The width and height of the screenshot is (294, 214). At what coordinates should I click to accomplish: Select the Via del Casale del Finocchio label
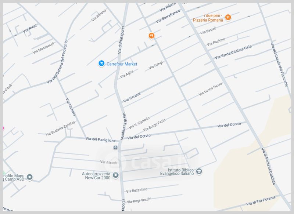(x=279, y=65)
